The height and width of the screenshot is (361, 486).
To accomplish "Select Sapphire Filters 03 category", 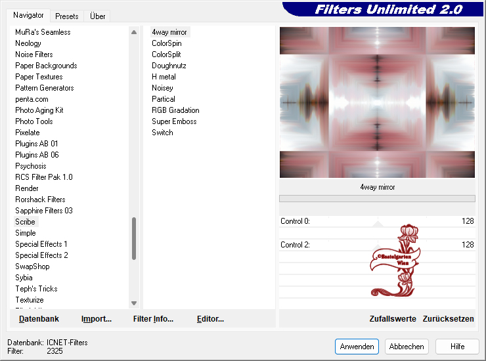I will click(x=44, y=211).
